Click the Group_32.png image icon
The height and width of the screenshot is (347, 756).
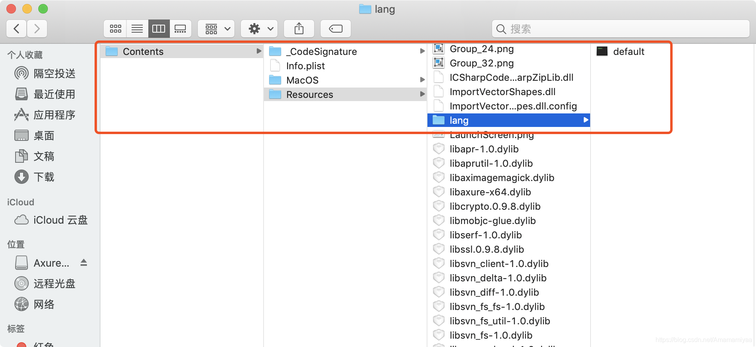pyautogui.click(x=439, y=63)
